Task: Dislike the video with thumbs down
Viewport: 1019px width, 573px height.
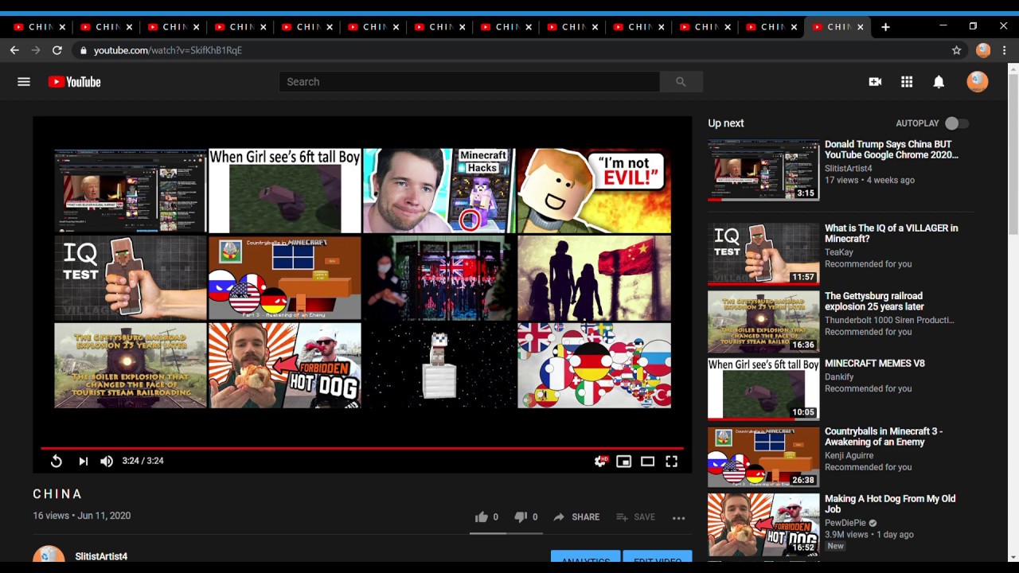Action: (526, 517)
